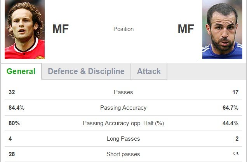The image size is (247, 162).
Task: Click the left player's 32 passes value
Action: [x=12, y=92]
